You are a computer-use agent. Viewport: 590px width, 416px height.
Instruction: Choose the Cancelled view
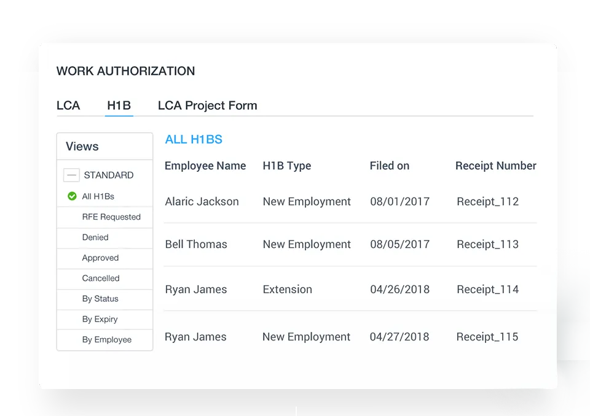tap(101, 279)
